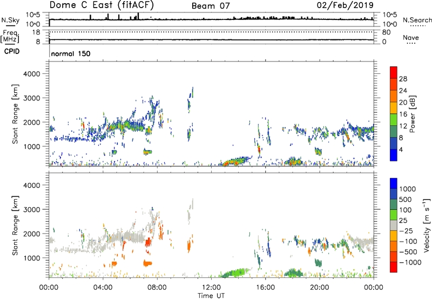Click the '4000' tick of the power panel
The height and width of the screenshot is (299, 432).
[x=32, y=74]
